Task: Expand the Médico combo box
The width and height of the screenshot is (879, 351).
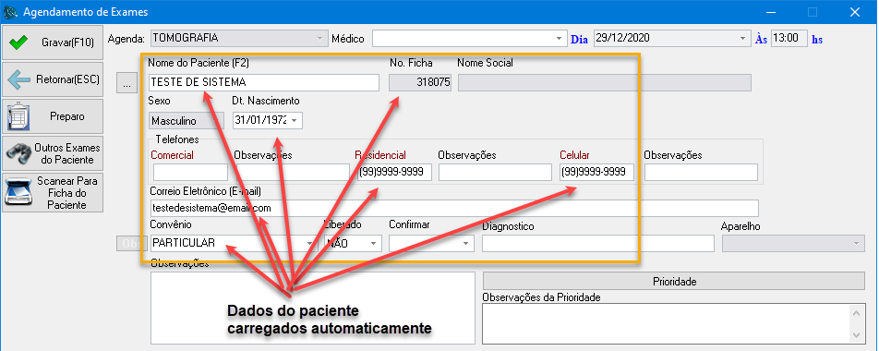Action: (559, 39)
